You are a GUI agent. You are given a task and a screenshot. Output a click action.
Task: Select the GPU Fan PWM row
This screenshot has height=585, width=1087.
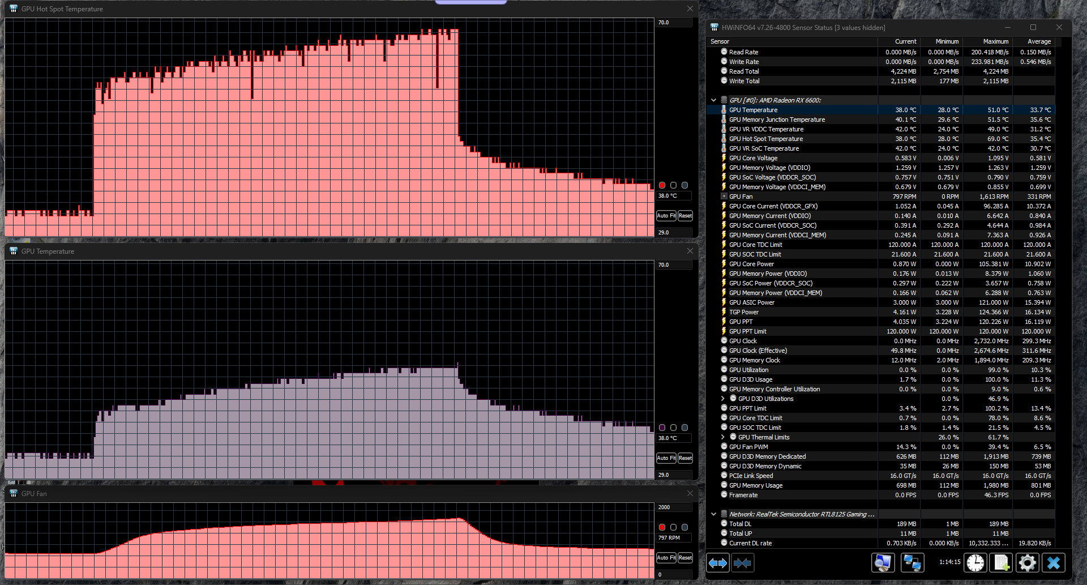point(880,447)
